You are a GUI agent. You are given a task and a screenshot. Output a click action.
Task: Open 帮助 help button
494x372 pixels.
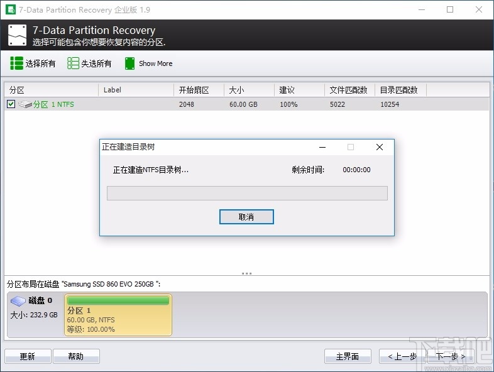click(x=76, y=356)
